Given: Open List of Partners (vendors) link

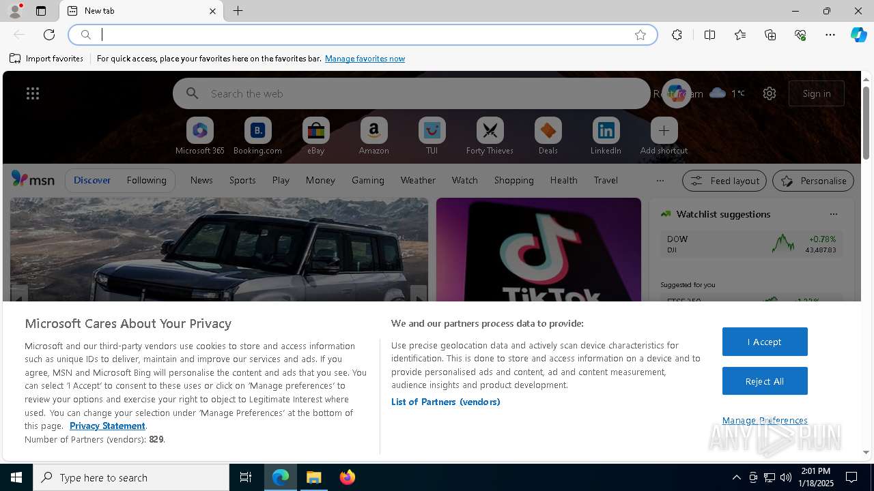Looking at the screenshot, I should click(x=446, y=402).
